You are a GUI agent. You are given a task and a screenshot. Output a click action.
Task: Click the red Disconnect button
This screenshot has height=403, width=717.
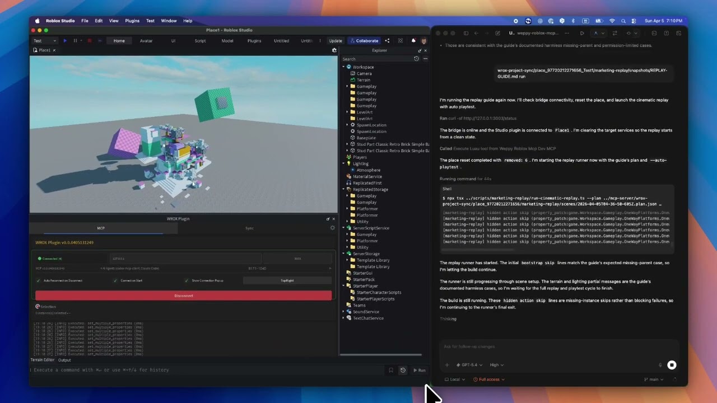point(183,296)
